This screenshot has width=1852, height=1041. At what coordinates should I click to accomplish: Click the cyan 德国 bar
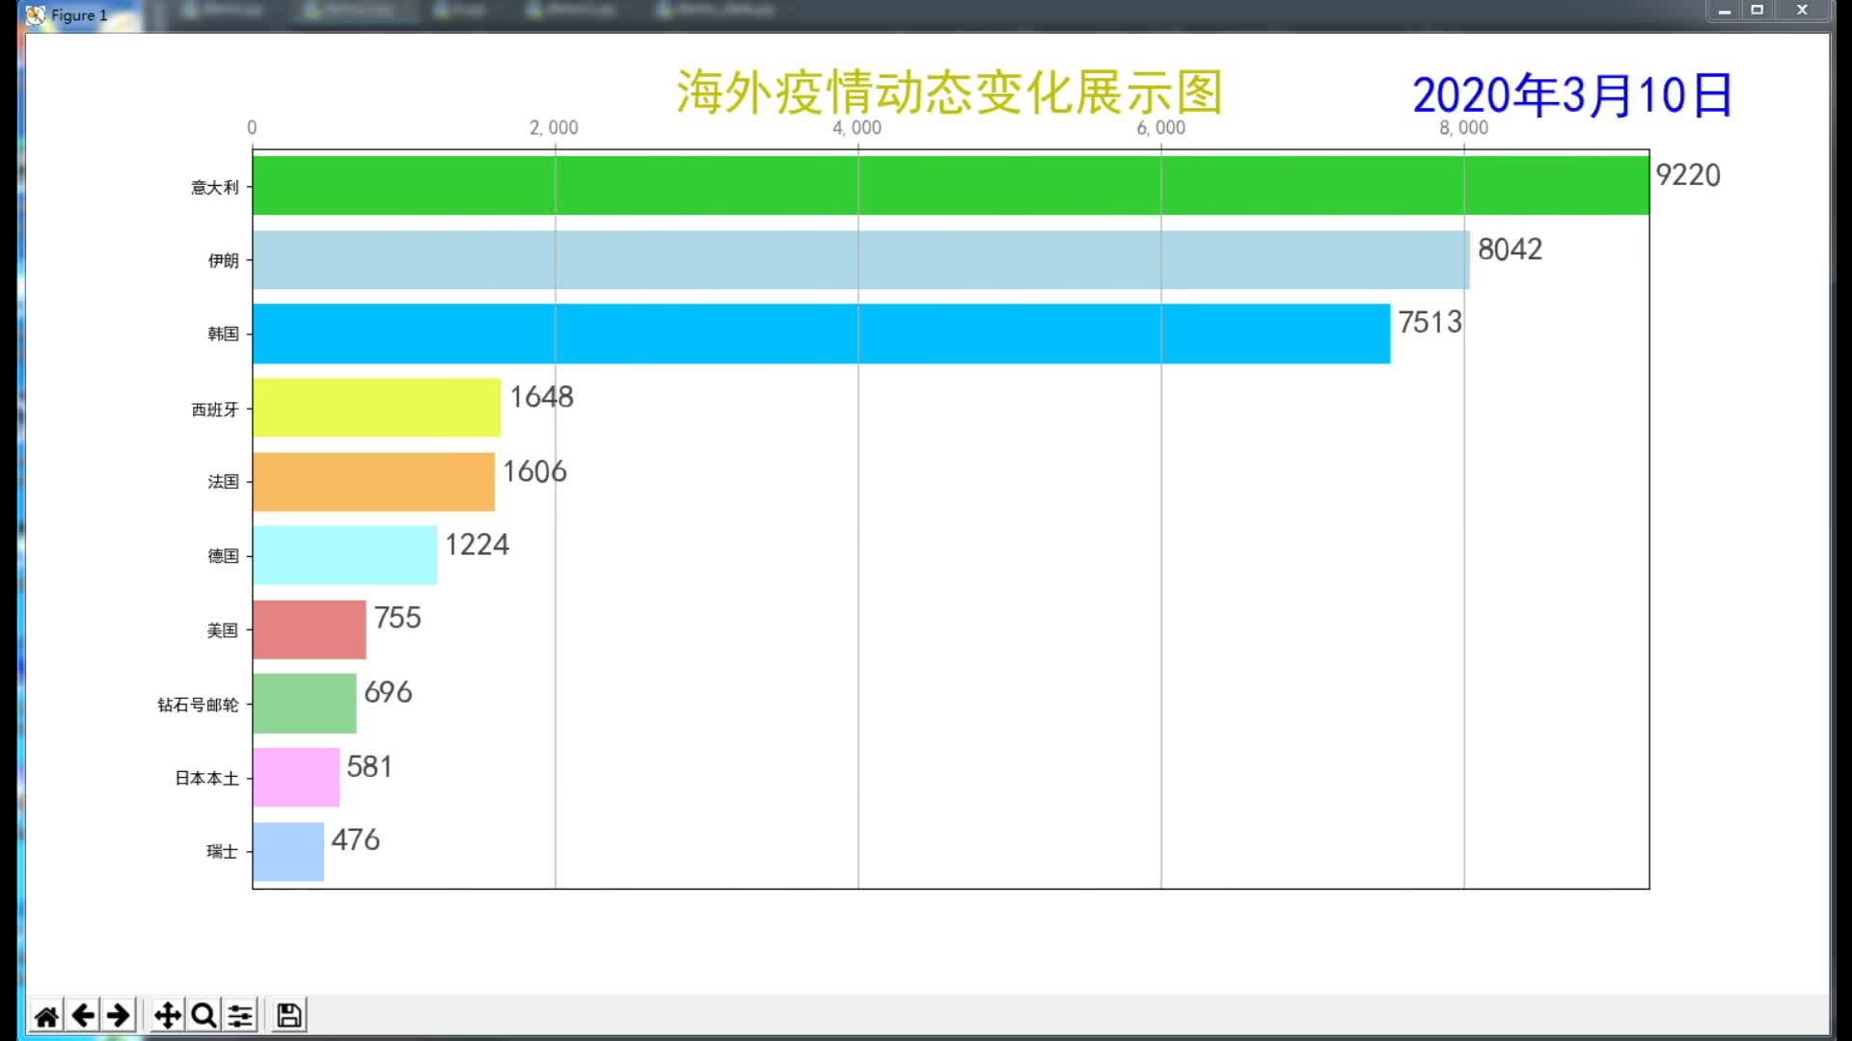click(x=345, y=555)
